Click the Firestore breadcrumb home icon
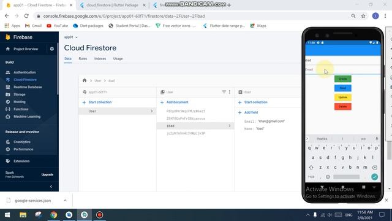The height and width of the screenshot is (221, 392). (85, 80)
